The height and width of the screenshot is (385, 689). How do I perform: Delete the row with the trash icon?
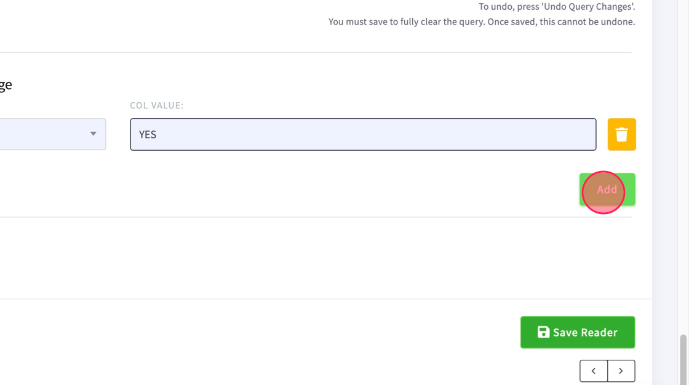click(621, 135)
